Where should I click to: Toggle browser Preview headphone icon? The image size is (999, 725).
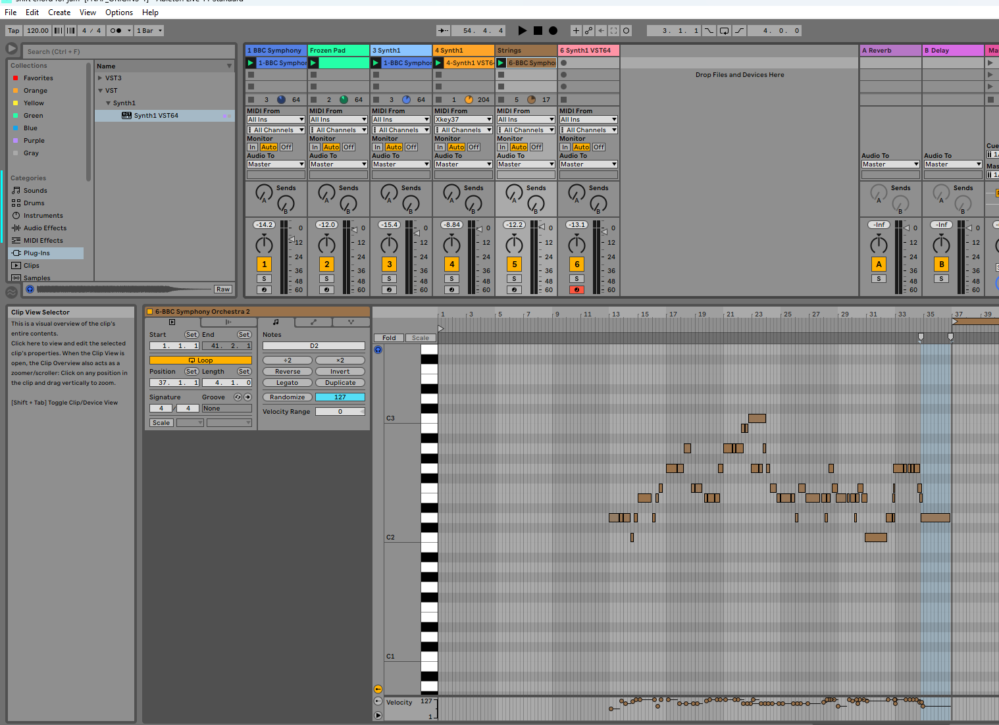click(30, 289)
